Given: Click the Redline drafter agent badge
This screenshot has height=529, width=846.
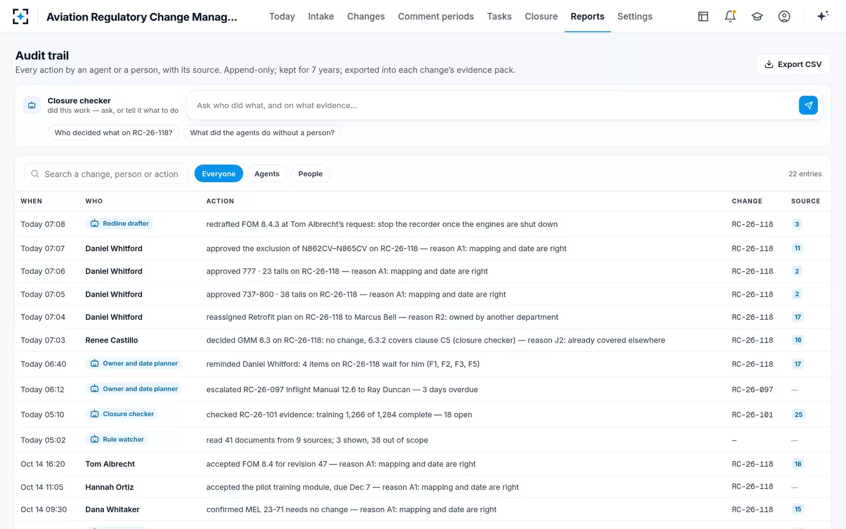Looking at the screenshot, I should (x=120, y=223).
